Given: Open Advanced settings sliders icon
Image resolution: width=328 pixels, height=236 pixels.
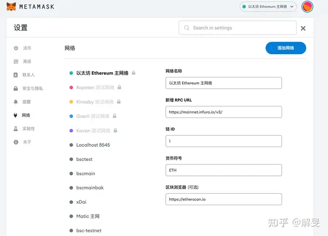Looking at the screenshot, I should [16, 62].
